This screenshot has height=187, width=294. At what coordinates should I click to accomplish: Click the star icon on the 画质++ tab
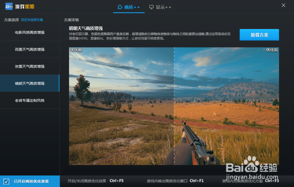119,7
